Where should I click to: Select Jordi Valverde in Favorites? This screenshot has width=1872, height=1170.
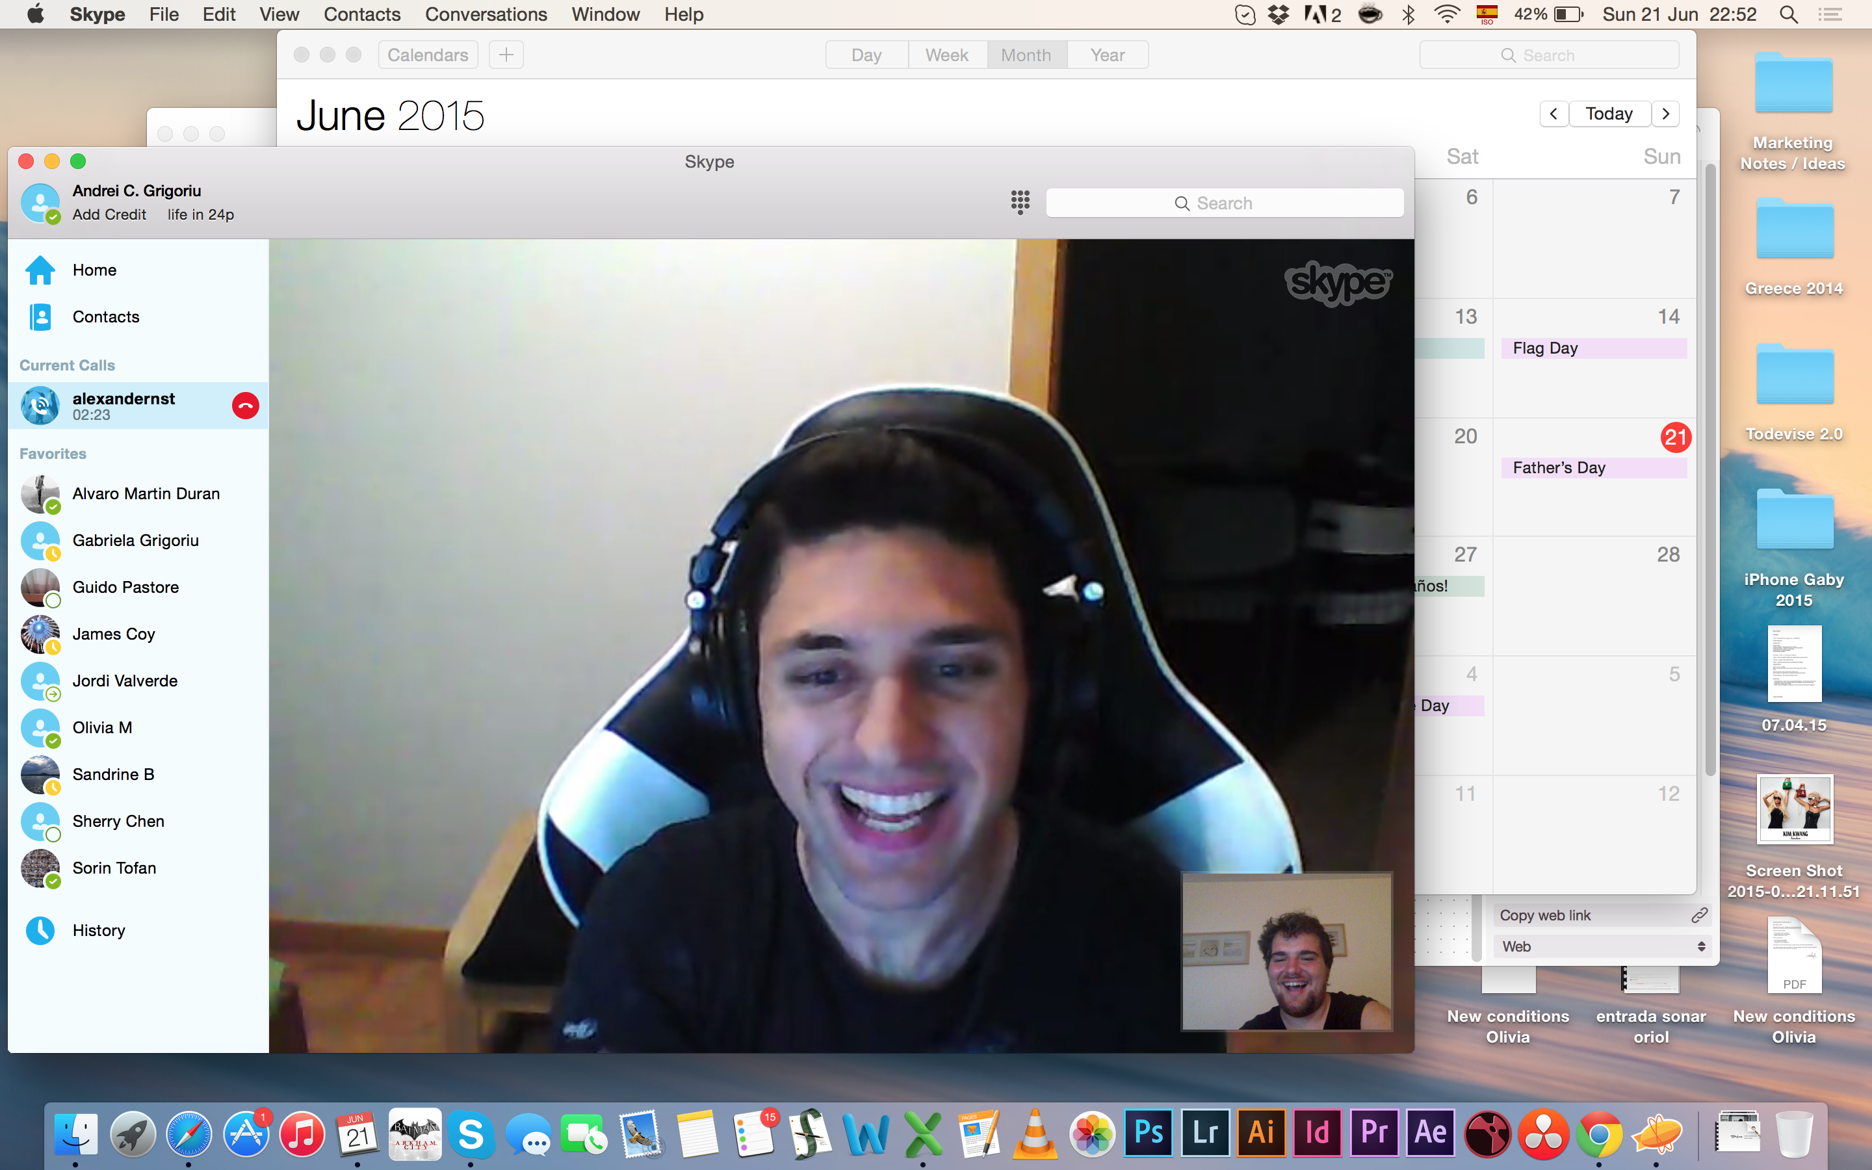(138, 681)
